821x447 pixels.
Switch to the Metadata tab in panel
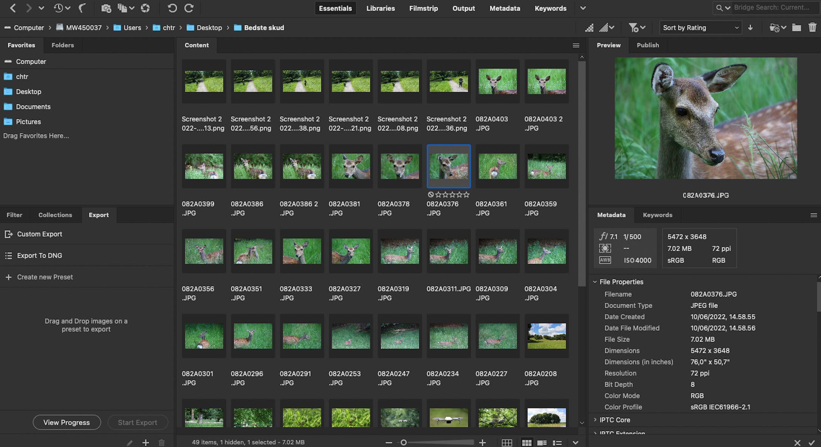[x=611, y=215]
